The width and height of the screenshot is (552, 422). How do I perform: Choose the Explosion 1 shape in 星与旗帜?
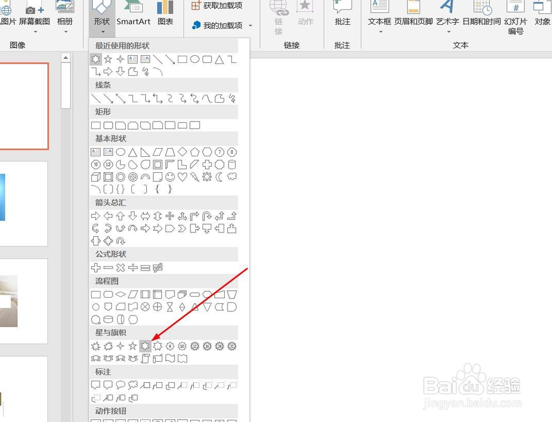point(95,346)
